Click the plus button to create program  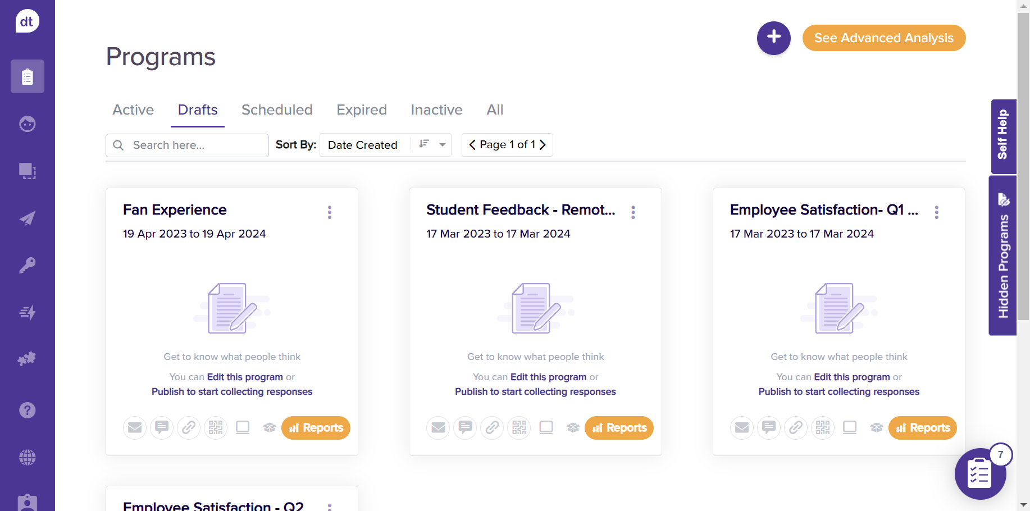[x=773, y=38]
